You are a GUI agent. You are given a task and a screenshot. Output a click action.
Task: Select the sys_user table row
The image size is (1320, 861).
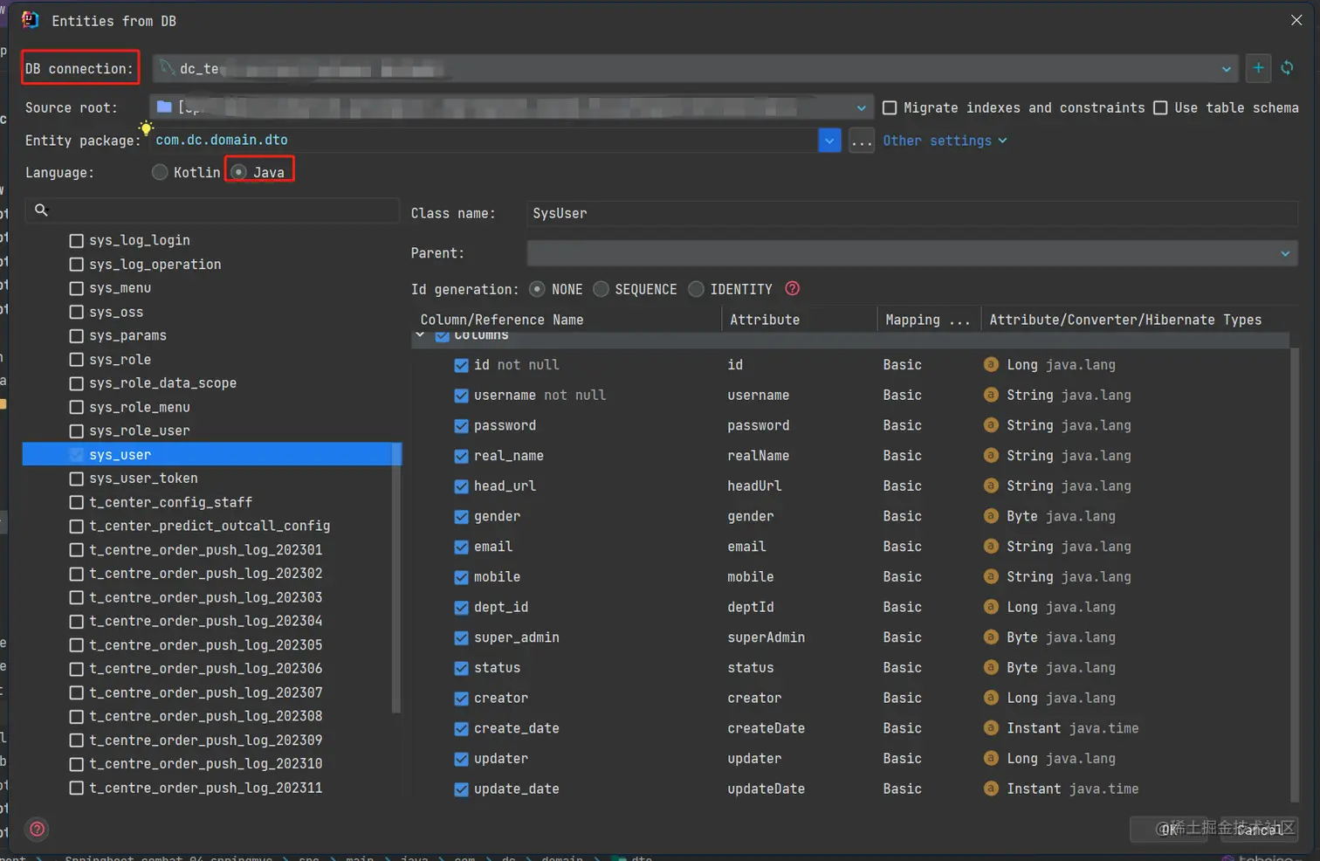pyautogui.click(x=210, y=454)
